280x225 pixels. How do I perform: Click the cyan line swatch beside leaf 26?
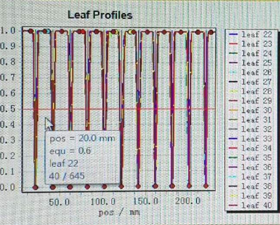pyautogui.click(x=233, y=72)
